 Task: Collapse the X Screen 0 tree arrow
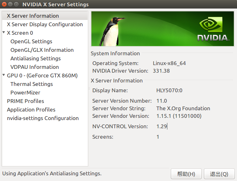(4, 32)
